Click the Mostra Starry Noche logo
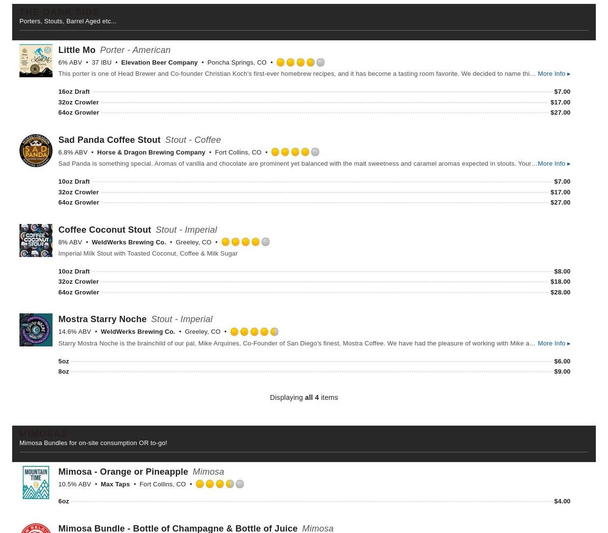608x533 pixels. tap(36, 330)
